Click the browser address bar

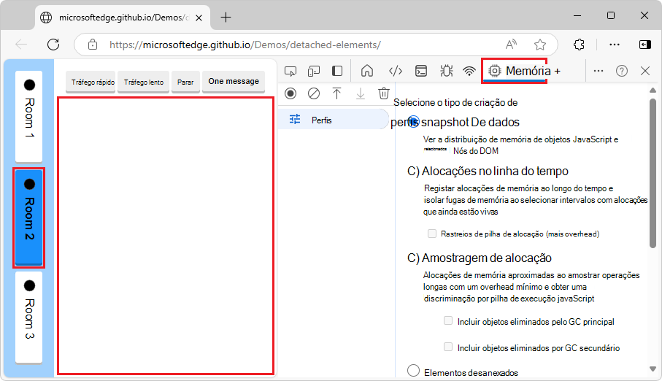[292, 45]
